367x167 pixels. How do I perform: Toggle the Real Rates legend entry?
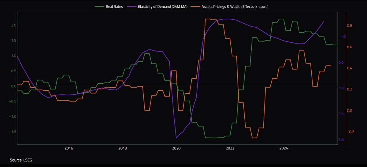click(x=109, y=6)
